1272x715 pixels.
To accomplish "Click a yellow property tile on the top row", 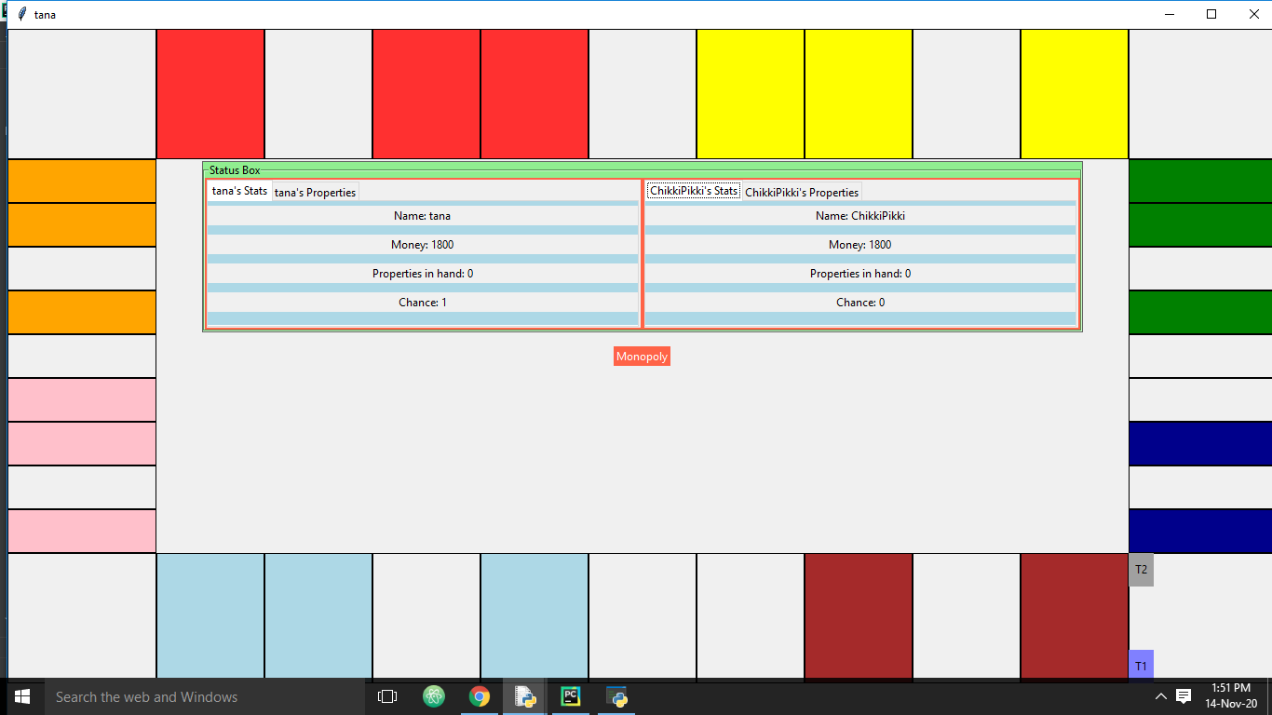I will (751, 92).
